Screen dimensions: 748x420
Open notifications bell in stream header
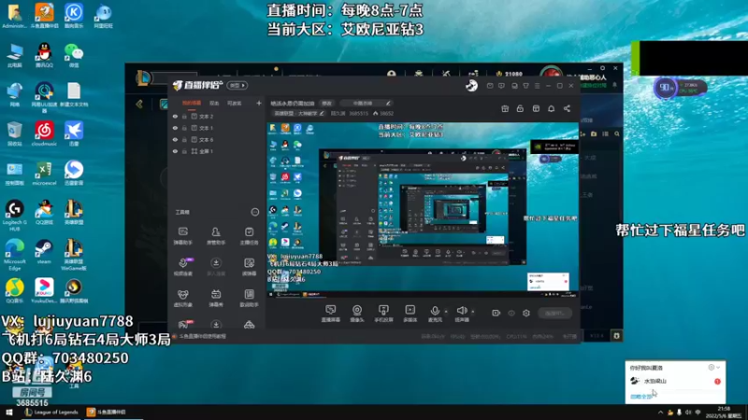pyautogui.click(x=551, y=108)
